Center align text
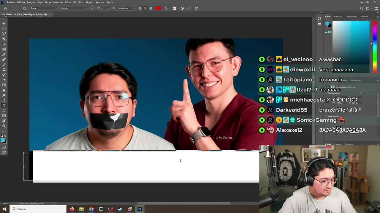Viewport: 380px width, 213px height. [145, 8]
